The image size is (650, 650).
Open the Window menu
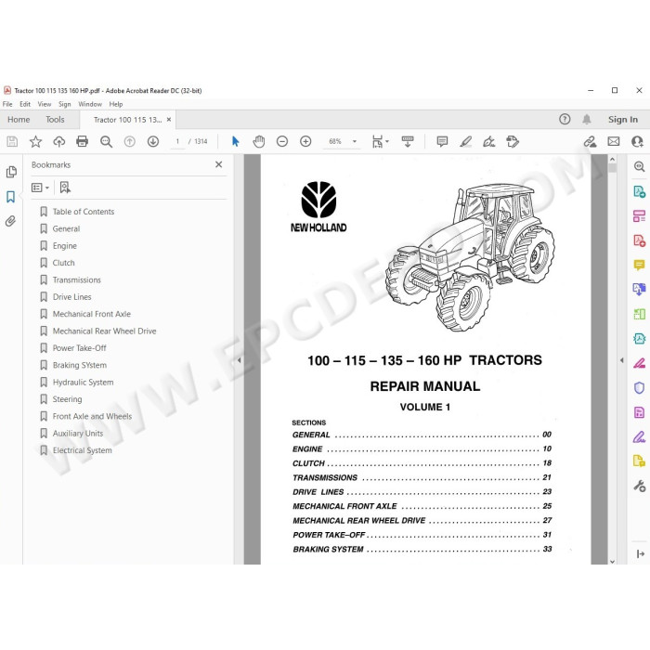(x=90, y=104)
